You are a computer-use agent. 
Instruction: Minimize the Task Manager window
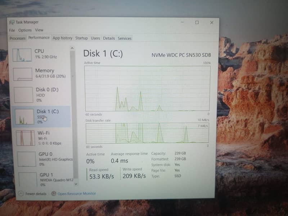(182, 22)
